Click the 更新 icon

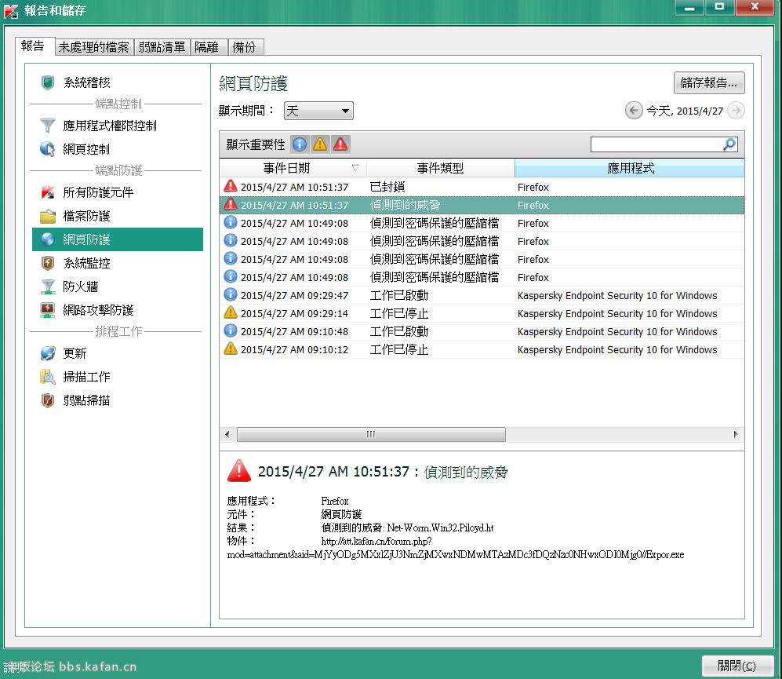[48, 353]
